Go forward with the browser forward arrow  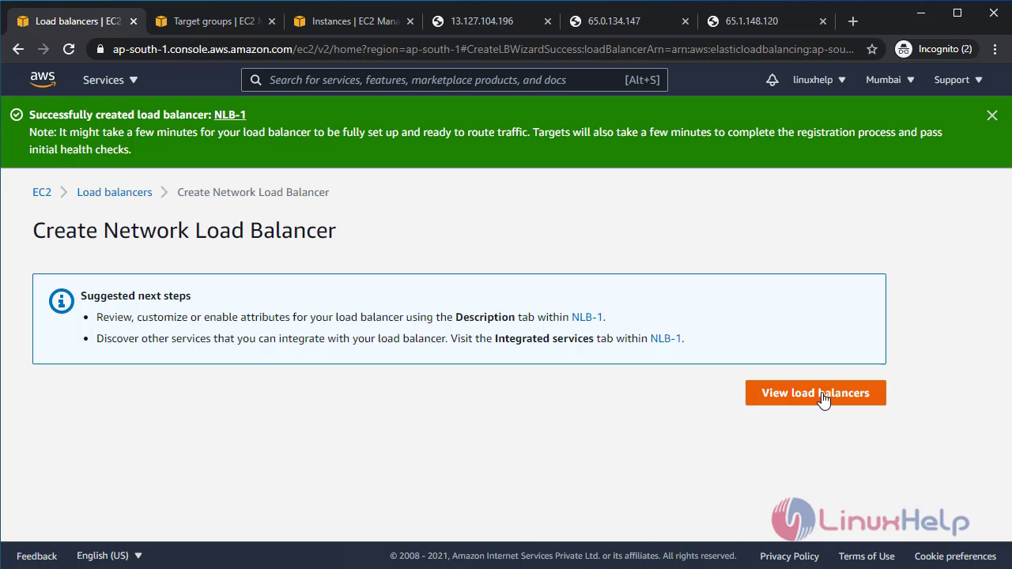[x=43, y=49]
